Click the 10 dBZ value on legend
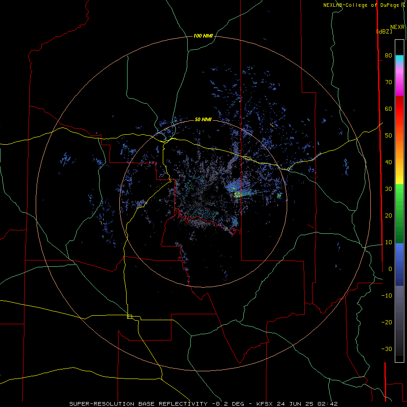Image resolution: width=407 pixels, height=407 pixels. [388, 242]
